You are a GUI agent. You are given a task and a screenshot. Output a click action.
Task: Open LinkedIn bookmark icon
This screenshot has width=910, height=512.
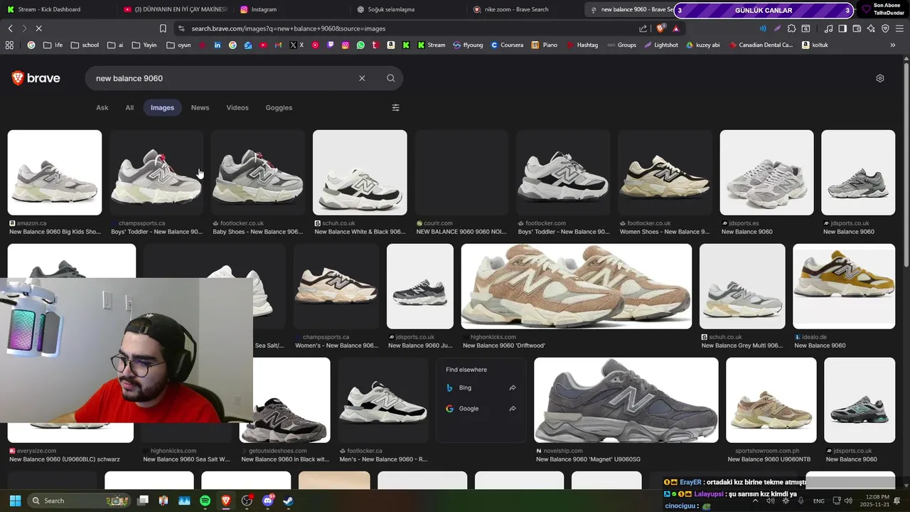pyautogui.click(x=218, y=45)
